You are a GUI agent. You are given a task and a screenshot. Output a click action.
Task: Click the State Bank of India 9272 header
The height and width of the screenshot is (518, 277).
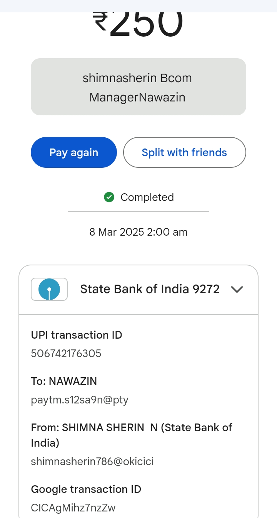click(150, 289)
